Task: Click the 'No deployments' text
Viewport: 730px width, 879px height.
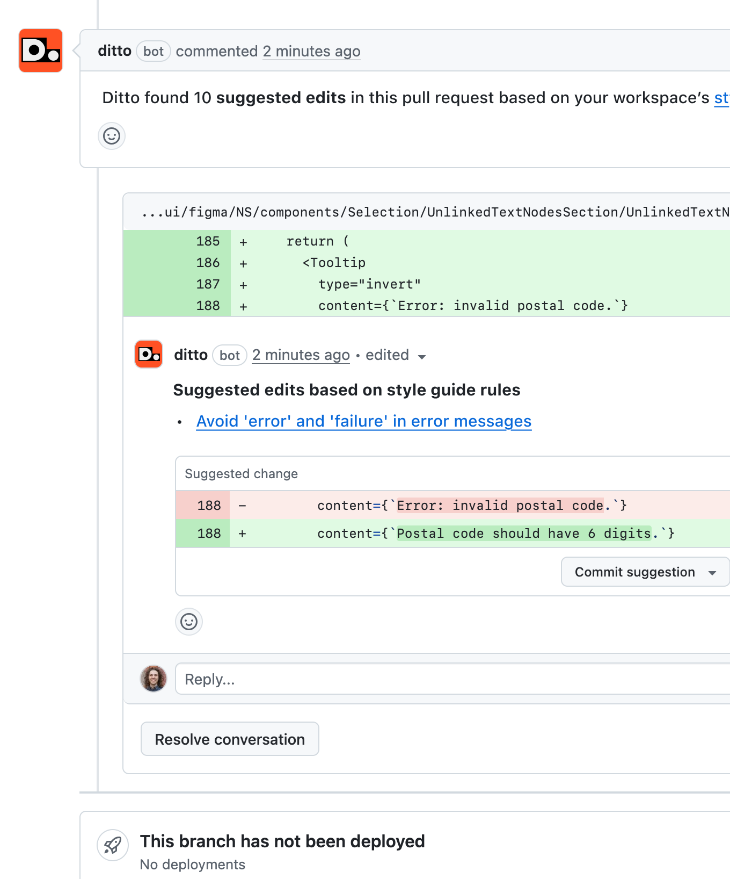Action: (192, 864)
